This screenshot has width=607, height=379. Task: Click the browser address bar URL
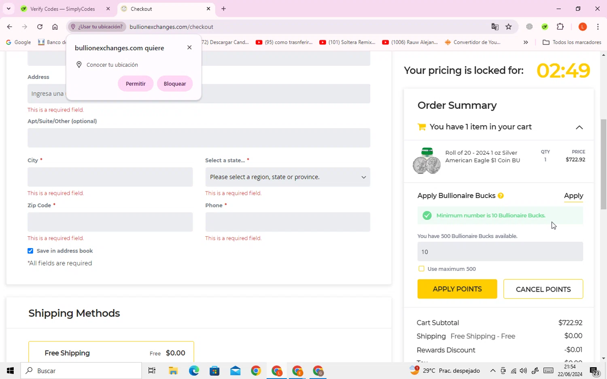(x=171, y=27)
